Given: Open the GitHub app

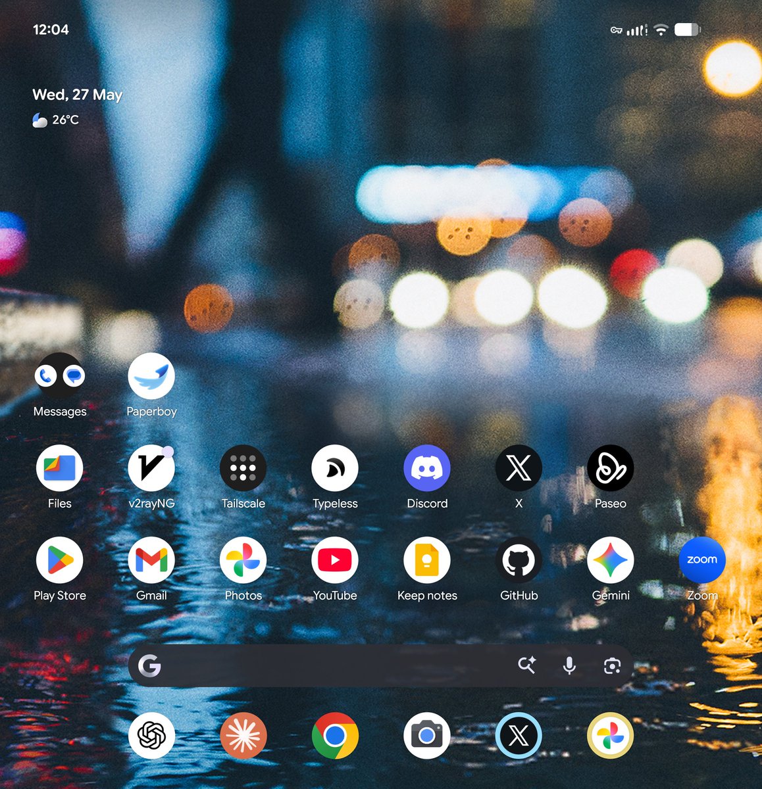Looking at the screenshot, I should 519,560.
